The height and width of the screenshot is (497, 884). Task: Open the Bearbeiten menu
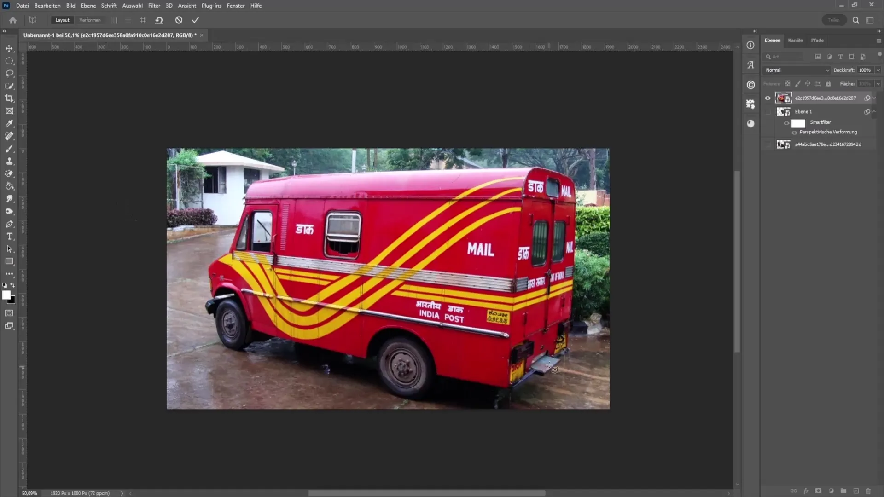point(47,6)
